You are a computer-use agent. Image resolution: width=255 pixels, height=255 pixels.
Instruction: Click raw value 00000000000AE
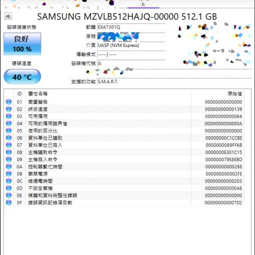[x=223, y=188]
